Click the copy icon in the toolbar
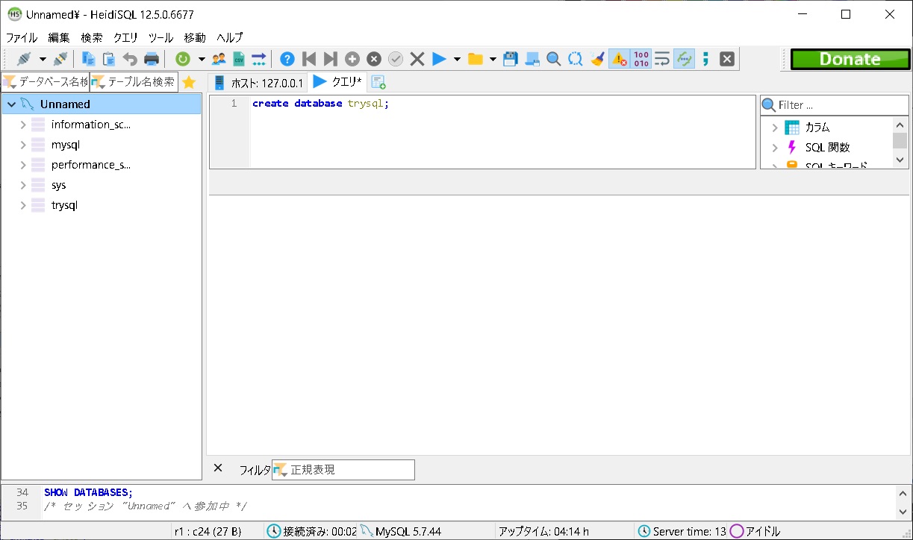 point(88,59)
